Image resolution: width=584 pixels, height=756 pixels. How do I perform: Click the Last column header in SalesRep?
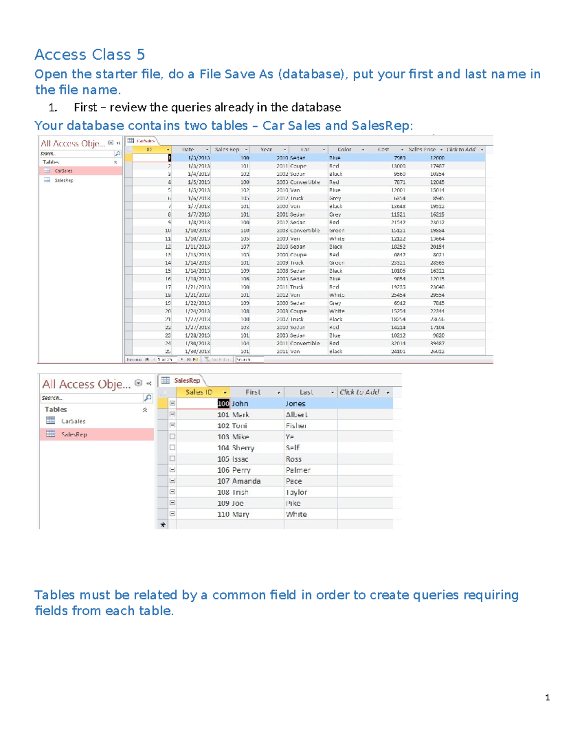pos(310,392)
